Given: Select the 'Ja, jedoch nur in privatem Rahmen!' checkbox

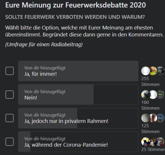Looking at the screenshot, I should pyautogui.click(x=10, y=118).
